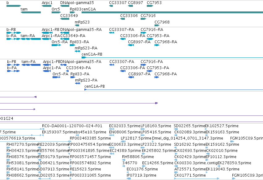Image resolution: width=263 pixels, height=180 pixels.
Task: Open the Orc5 gene feature
Action: tap(56, 12)
